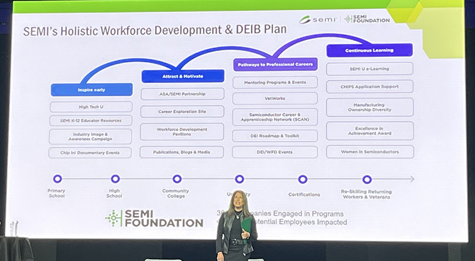Select Re-Skilling Returning Workers & Veterans label
This screenshot has height=261, width=475.
pyautogui.click(x=366, y=194)
